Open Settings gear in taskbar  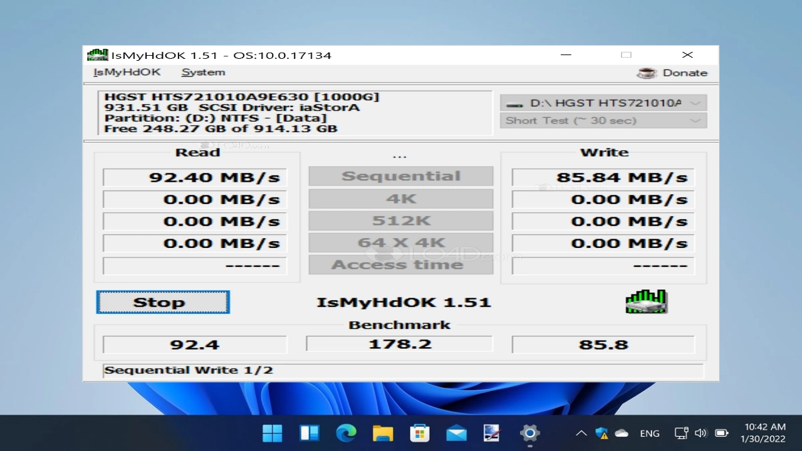point(529,433)
